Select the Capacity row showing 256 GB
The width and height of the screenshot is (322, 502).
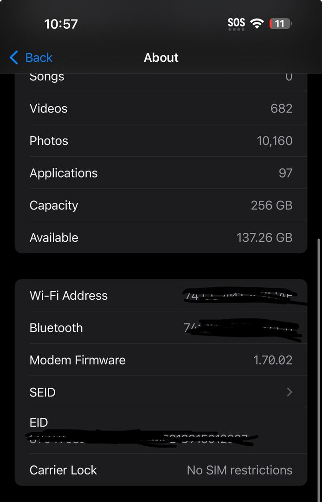[161, 205]
